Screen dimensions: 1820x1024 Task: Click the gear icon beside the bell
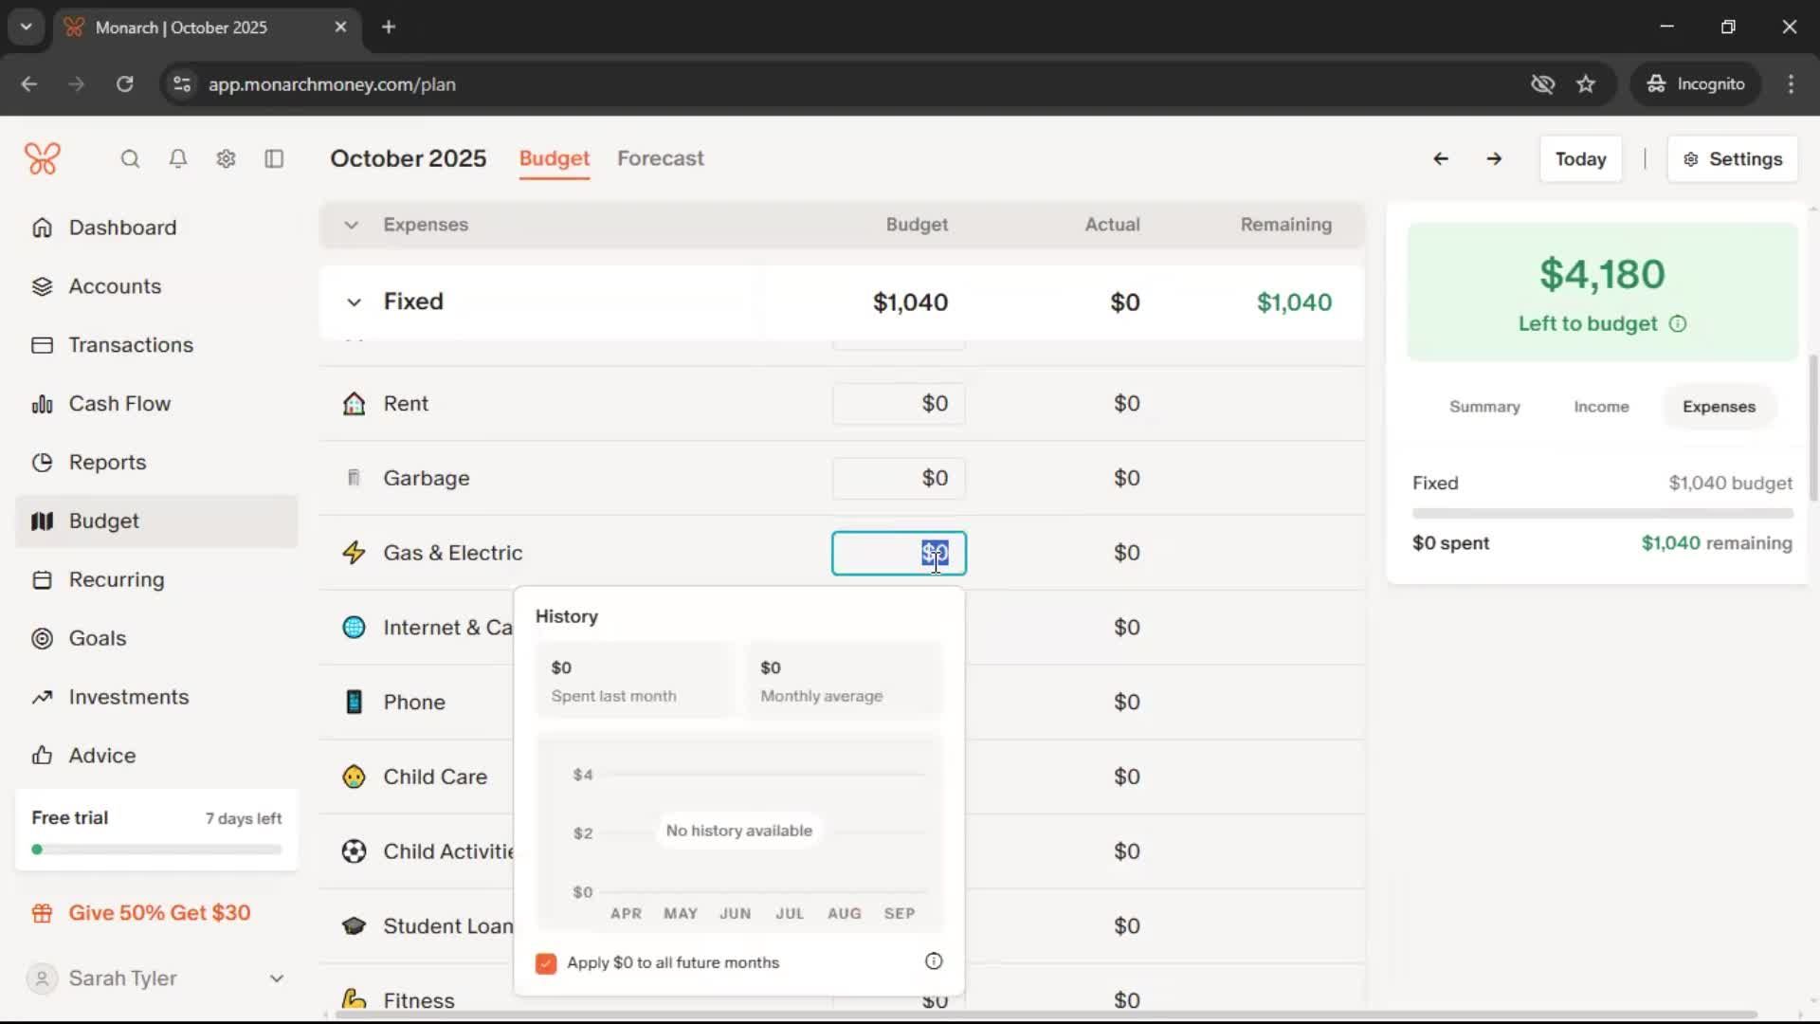(x=226, y=158)
